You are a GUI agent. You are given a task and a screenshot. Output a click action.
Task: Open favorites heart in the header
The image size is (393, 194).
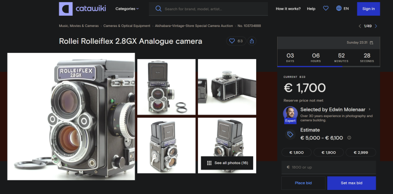coord(326,9)
